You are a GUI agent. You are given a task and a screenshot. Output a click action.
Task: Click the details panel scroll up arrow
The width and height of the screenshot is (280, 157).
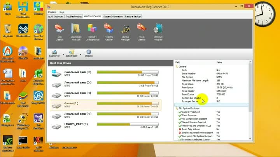(250, 62)
